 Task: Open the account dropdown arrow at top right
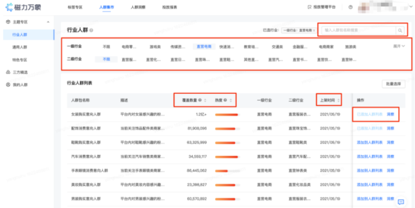pos(411,7)
